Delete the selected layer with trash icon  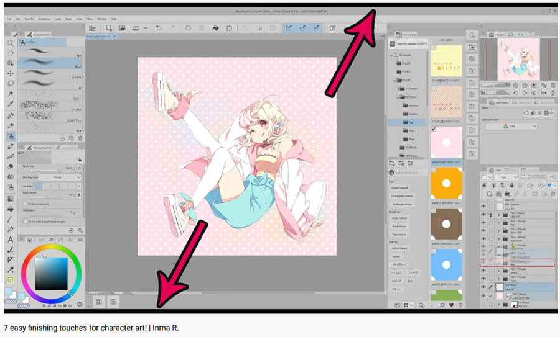[x=553, y=194]
